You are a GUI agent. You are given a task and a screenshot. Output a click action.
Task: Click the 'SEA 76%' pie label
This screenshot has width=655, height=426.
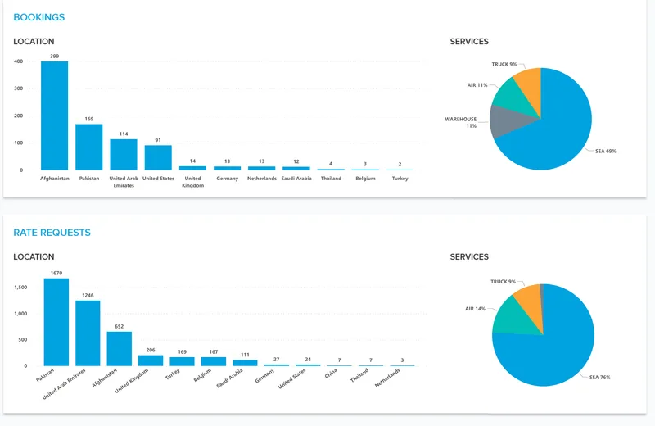600,377
